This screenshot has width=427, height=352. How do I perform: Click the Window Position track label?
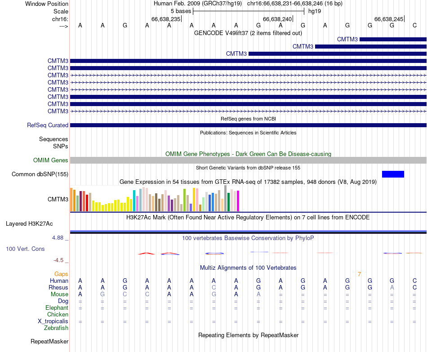[x=47, y=4]
